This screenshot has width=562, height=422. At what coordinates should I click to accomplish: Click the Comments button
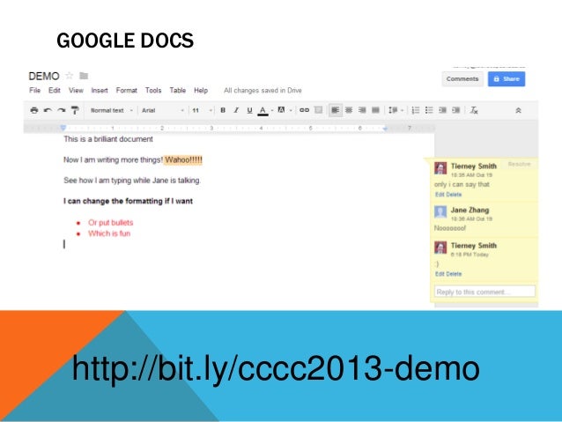tap(462, 79)
